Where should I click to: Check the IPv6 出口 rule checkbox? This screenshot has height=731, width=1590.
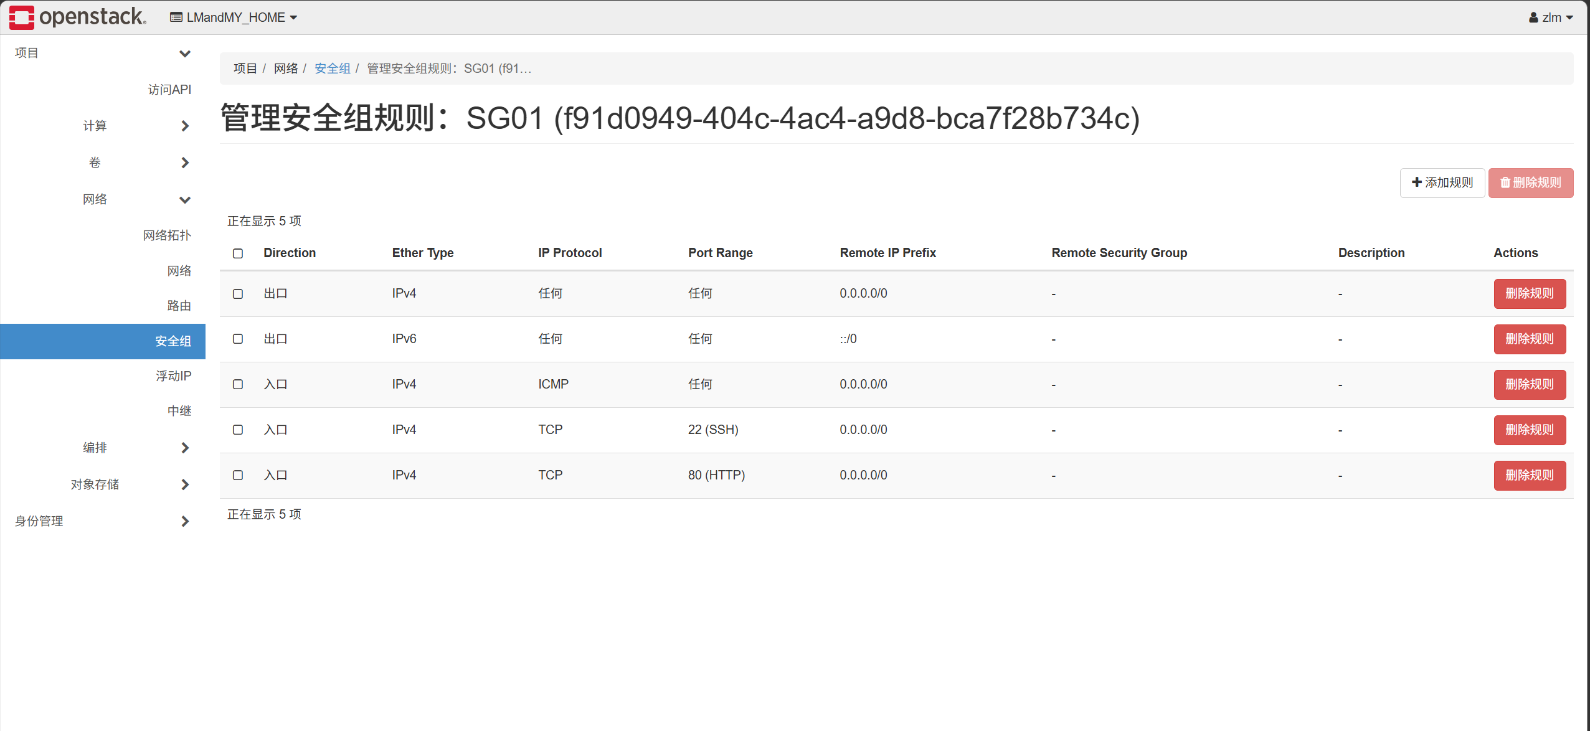pyautogui.click(x=238, y=339)
